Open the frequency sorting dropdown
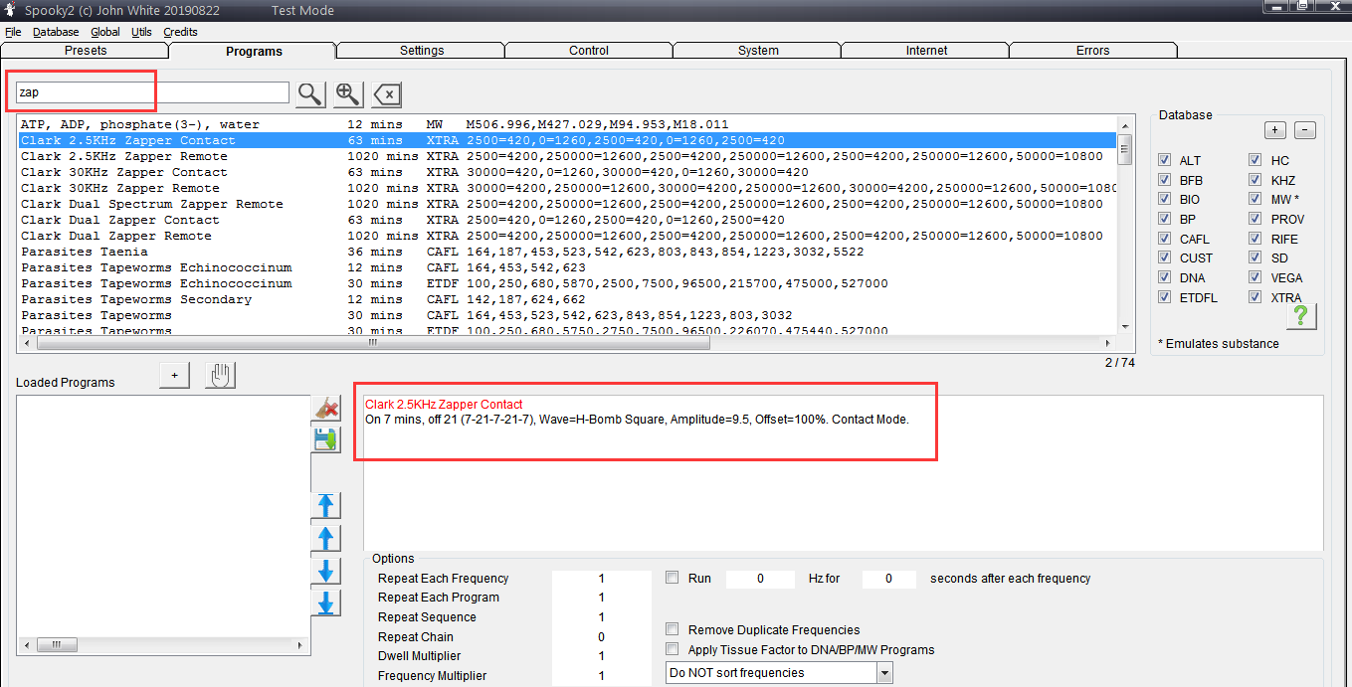 [x=884, y=673]
